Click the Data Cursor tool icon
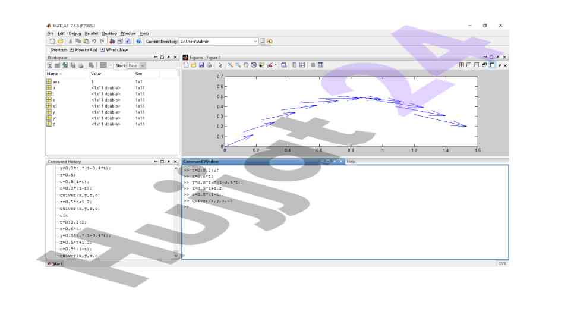571x321 pixels. click(261, 65)
